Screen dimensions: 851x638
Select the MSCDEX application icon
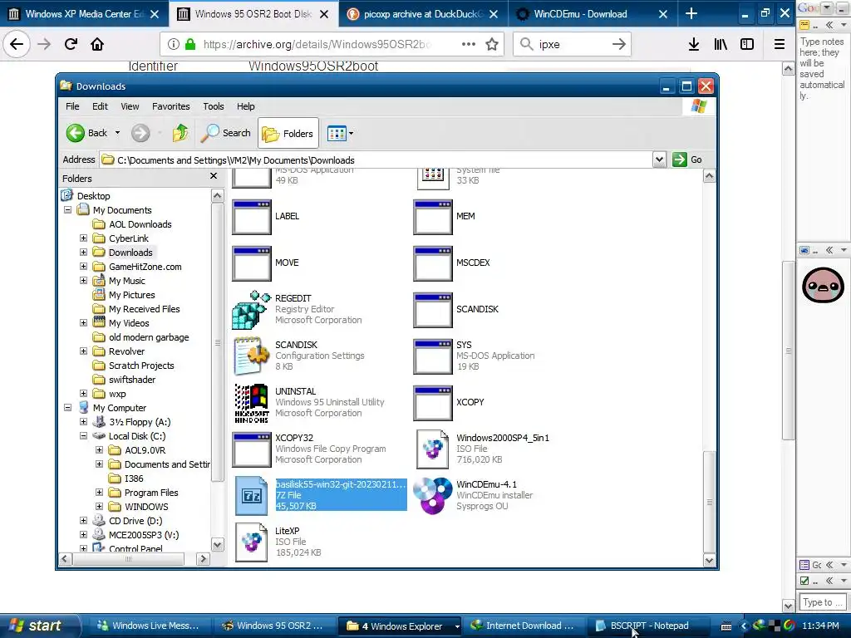pyautogui.click(x=432, y=263)
